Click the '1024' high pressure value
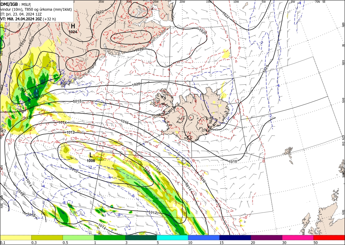345x245 pixels. pyautogui.click(x=73, y=32)
